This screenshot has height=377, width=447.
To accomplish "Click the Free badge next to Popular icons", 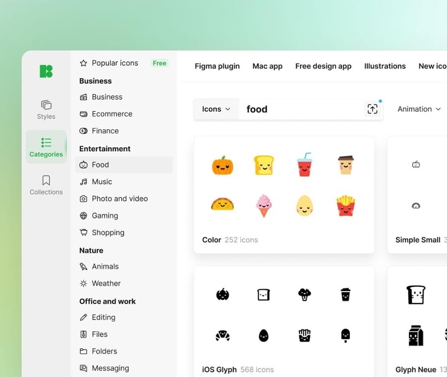I will (x=159, y=63).
